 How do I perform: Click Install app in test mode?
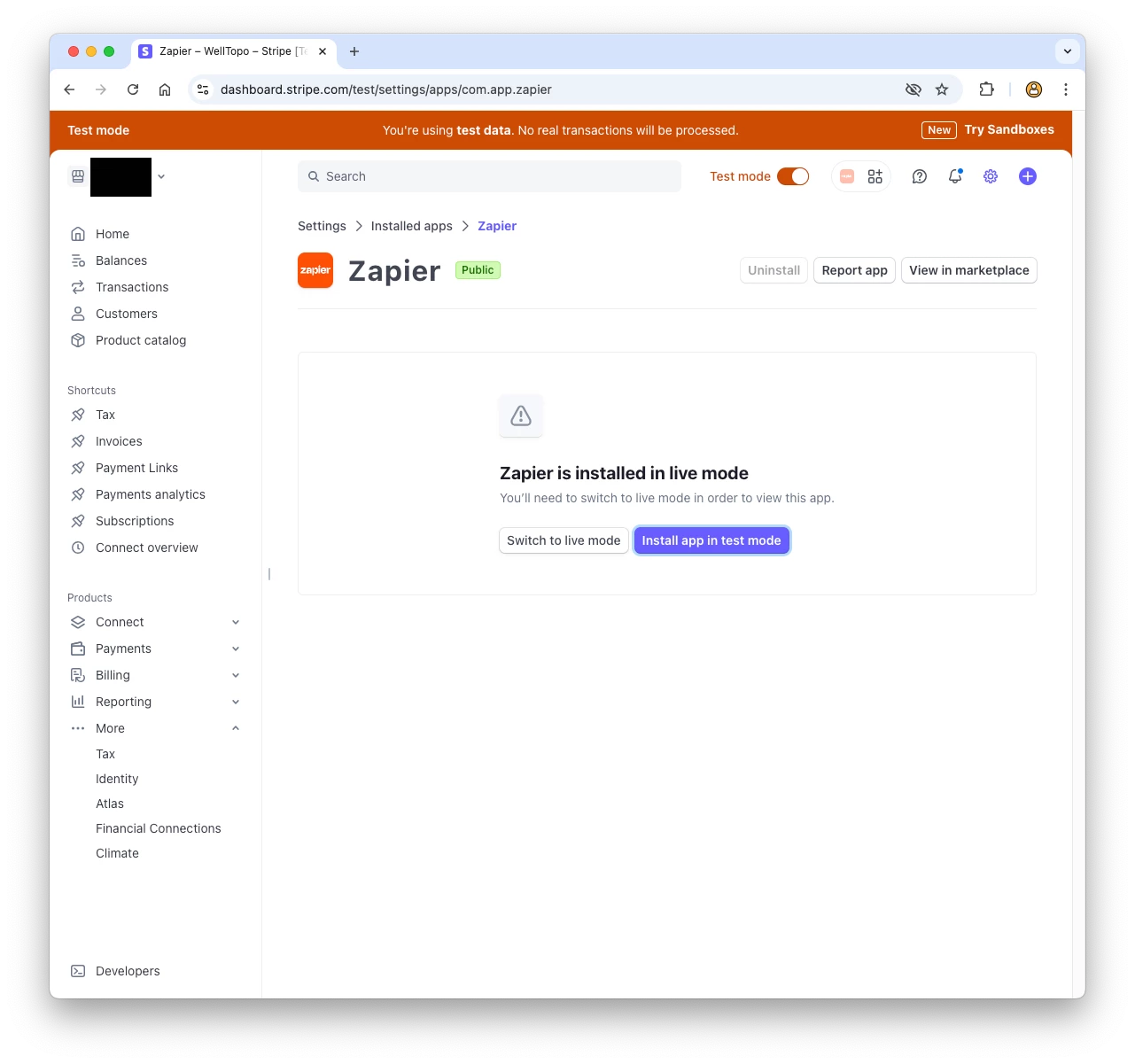click(x=711, y=540)
